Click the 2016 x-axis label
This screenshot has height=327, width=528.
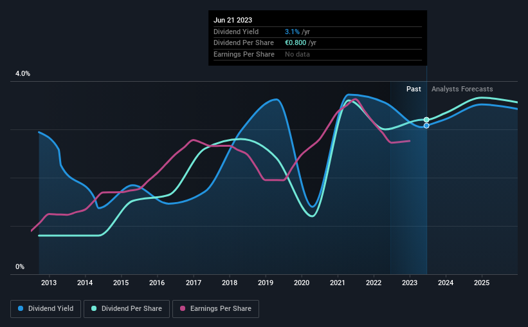[157, 283]
